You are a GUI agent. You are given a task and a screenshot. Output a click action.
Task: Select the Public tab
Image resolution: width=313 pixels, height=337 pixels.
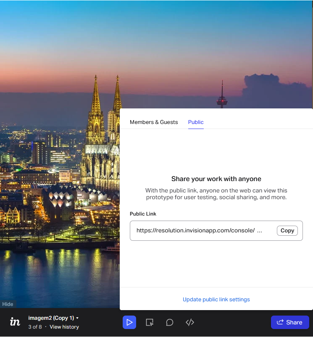196,122
